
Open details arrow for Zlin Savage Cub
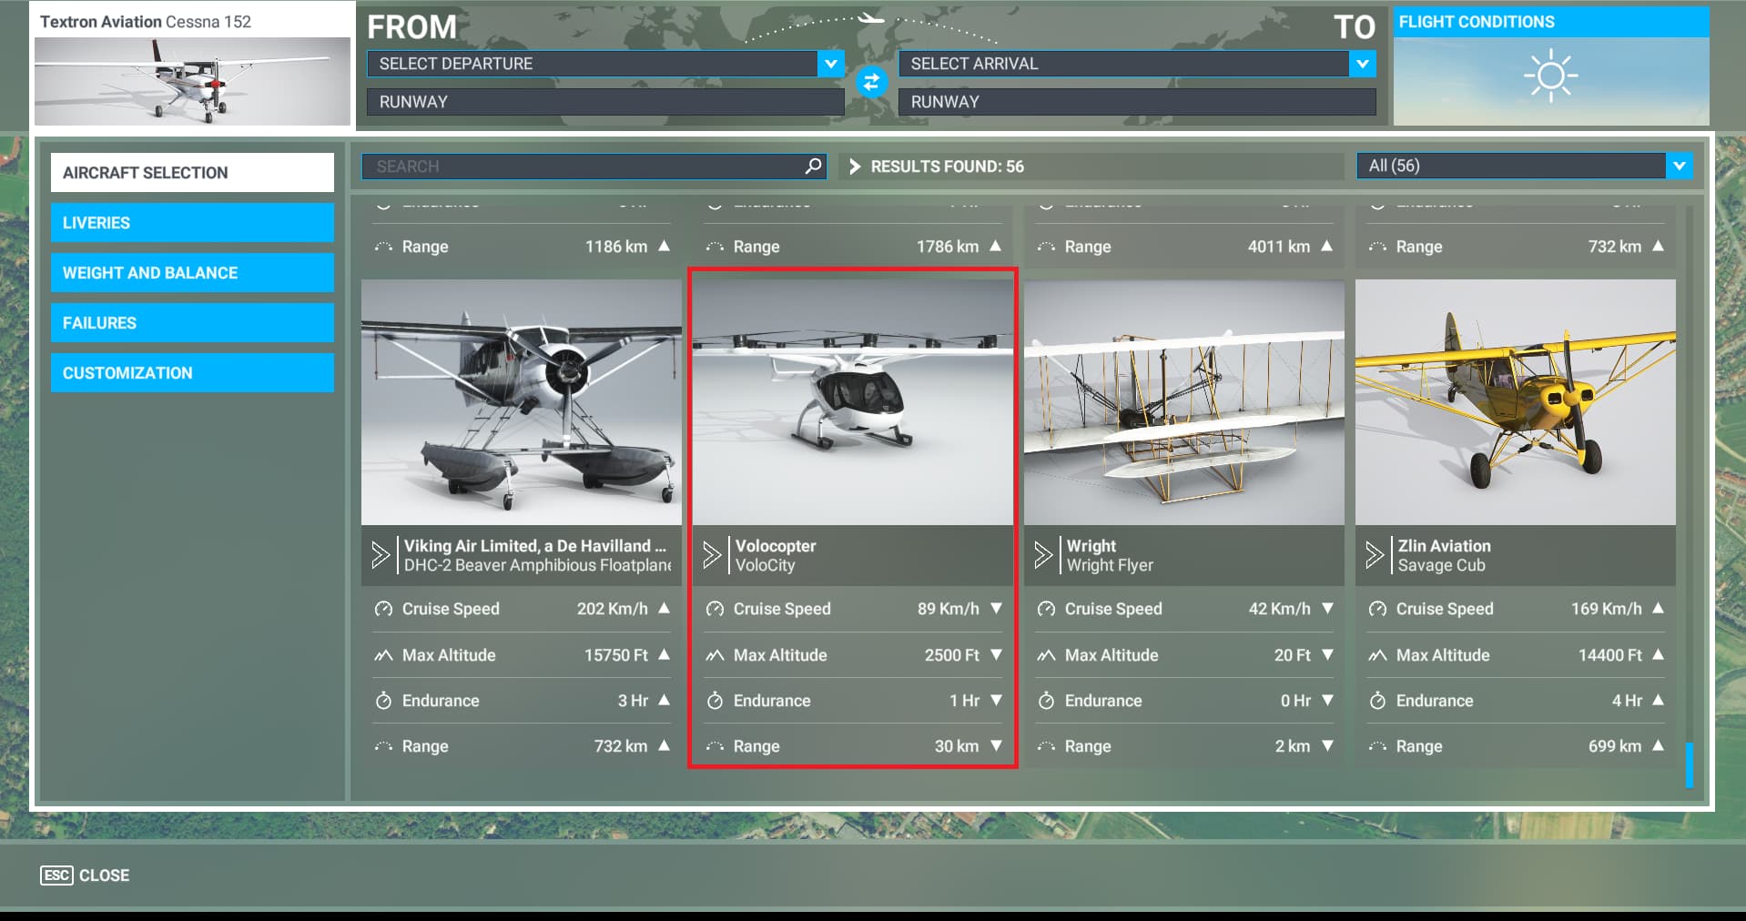tap(1375, 554)
